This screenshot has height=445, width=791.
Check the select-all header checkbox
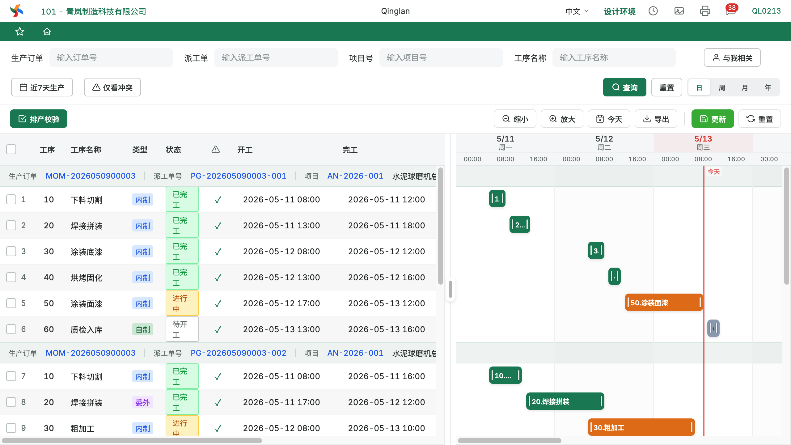click(11, 150)
